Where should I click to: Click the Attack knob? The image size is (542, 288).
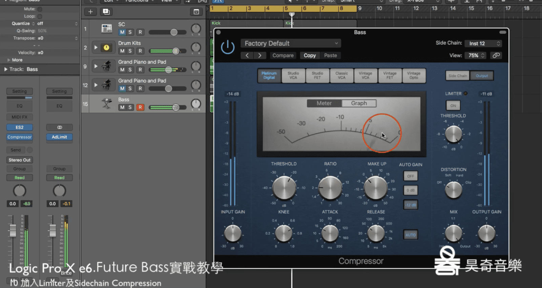(330, 233)
